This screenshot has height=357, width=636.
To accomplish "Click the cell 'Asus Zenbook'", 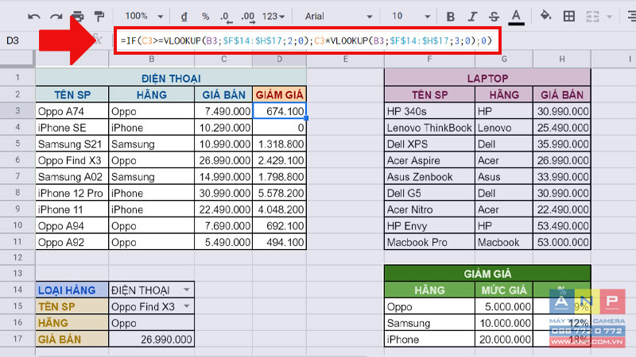I will (429, 177).
